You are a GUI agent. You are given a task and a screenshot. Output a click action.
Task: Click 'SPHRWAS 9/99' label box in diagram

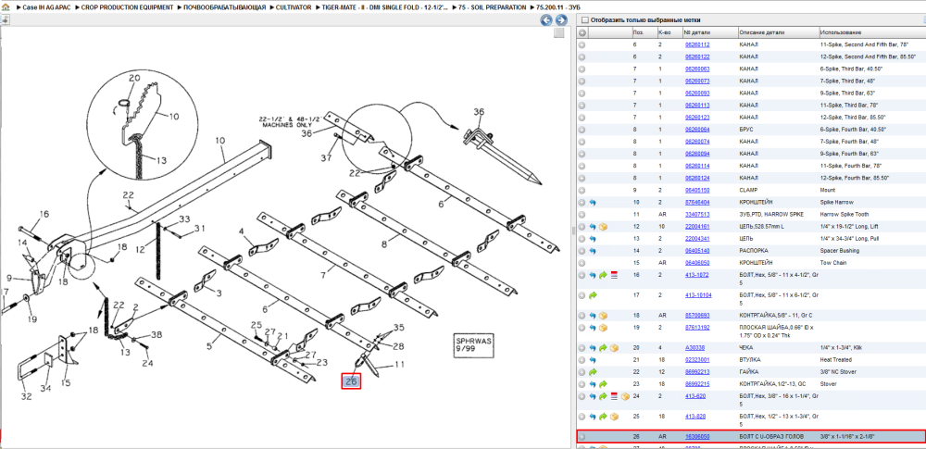(x=473, y=344)
